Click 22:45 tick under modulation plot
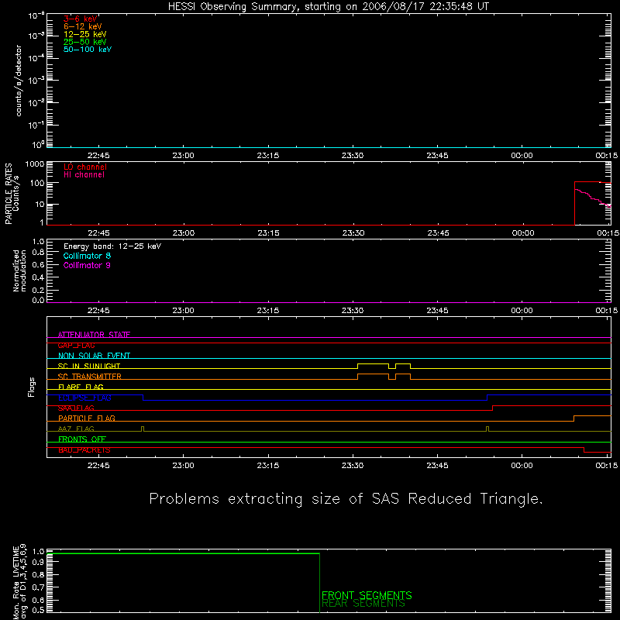Viewport: 620px width, 620px height. coord(98,311)
